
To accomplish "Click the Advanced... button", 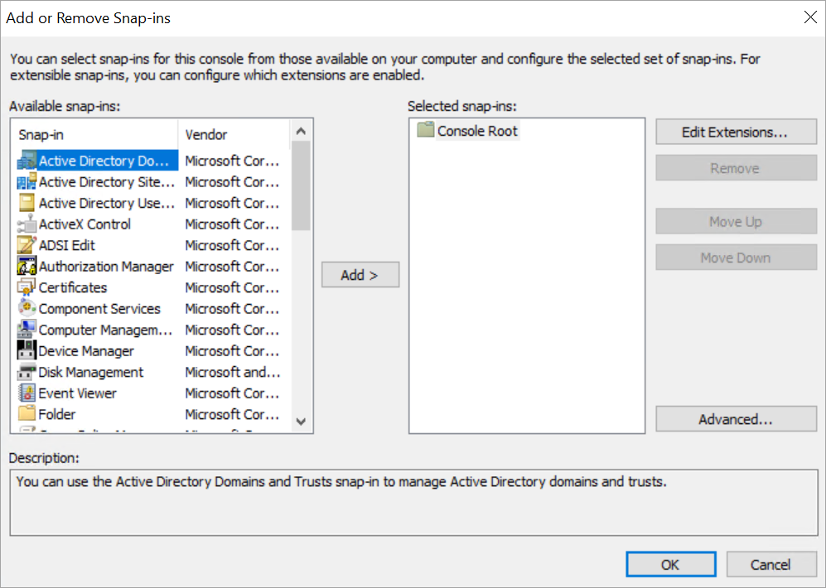I will (736, 419).
